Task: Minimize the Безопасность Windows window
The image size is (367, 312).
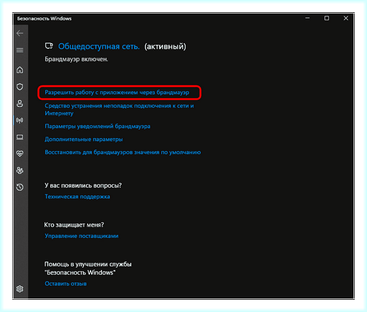Action: (308, 18)
